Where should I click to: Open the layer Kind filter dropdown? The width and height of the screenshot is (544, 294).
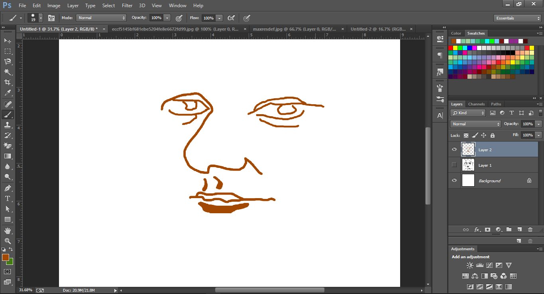(x=468, y=113)
